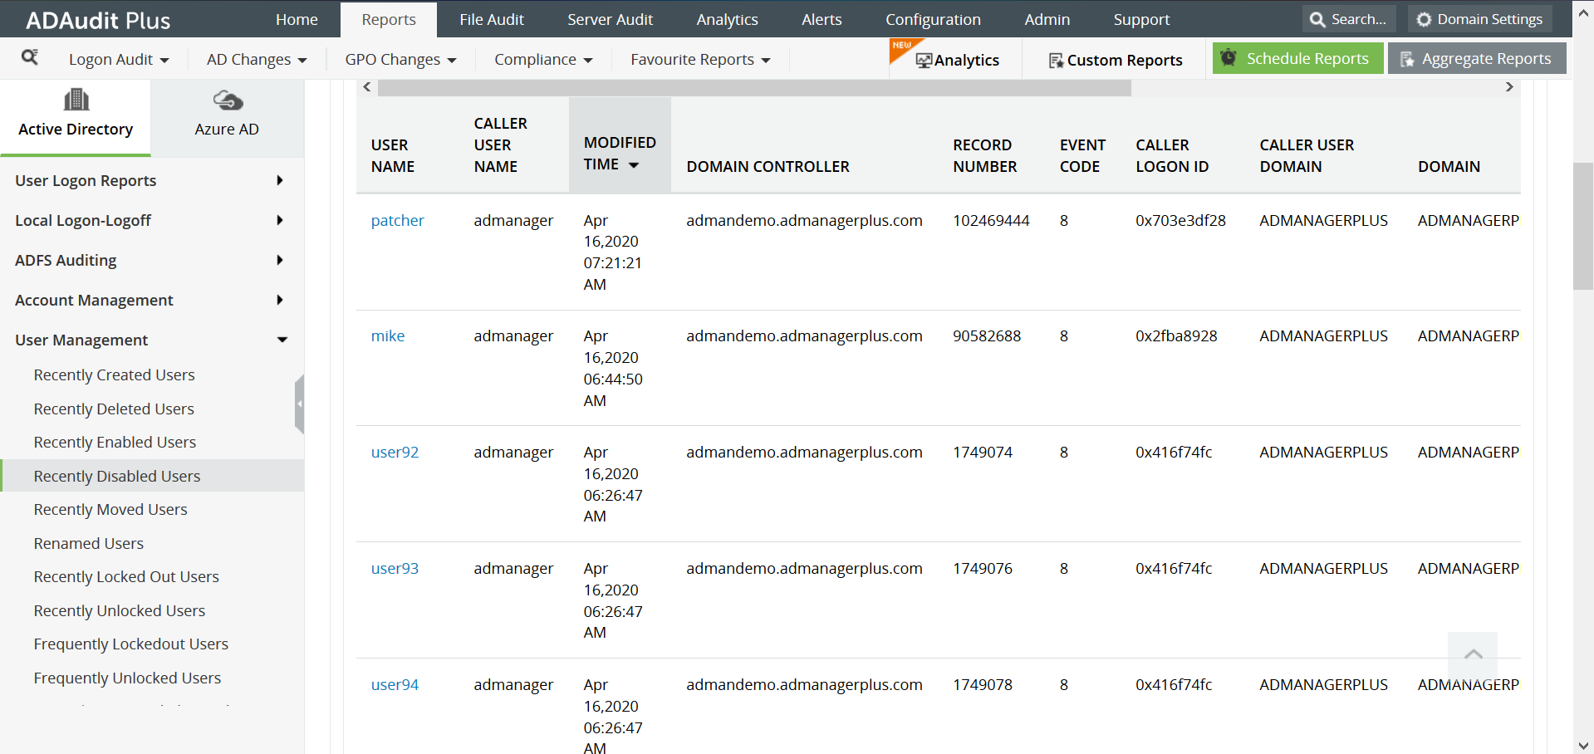Screen dimensions: 1594x754
Task: Open Domain Settings
Action: point(1479,18)
